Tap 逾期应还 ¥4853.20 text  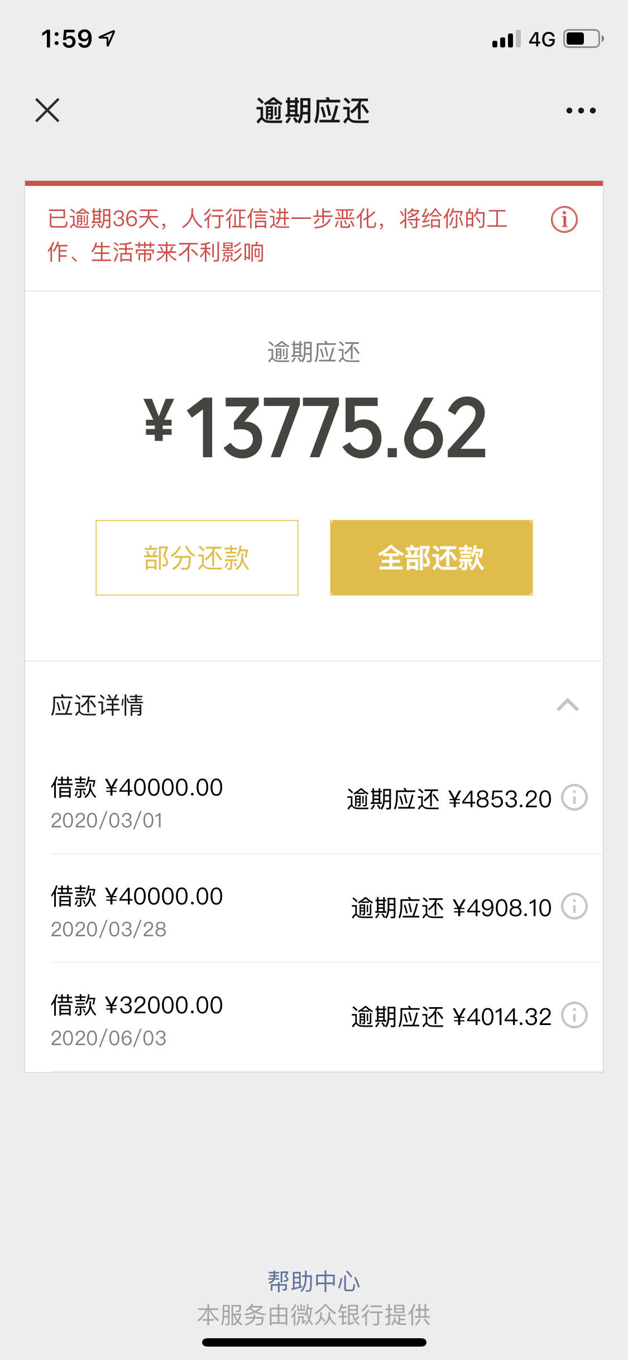449,799
